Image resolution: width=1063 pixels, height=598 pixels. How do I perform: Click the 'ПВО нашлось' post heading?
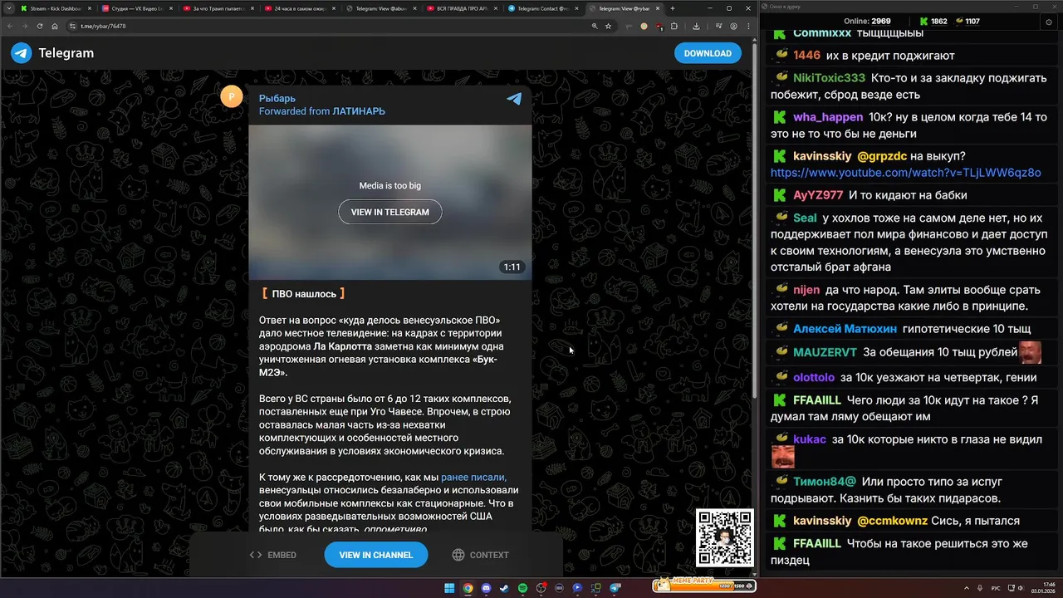coord(304,294)
